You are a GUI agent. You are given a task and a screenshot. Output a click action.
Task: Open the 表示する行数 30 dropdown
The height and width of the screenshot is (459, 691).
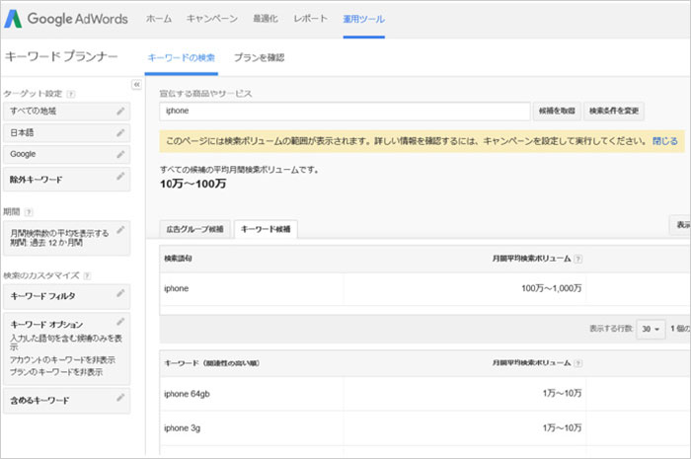click(x=651, y=329)
